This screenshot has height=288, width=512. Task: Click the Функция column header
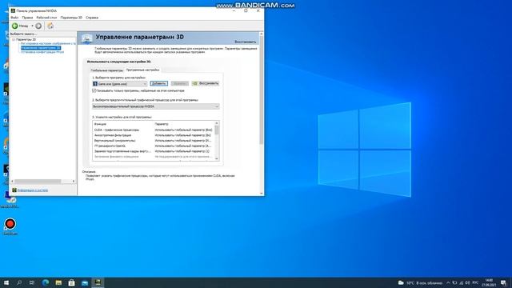tap(100, 125)
